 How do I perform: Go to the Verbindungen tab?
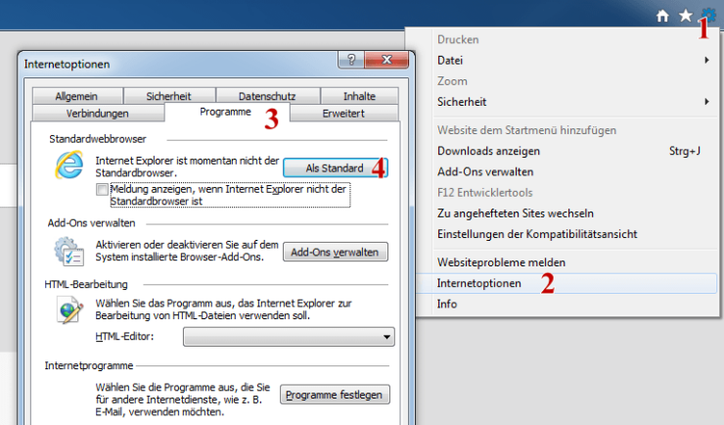coord(98,114)
